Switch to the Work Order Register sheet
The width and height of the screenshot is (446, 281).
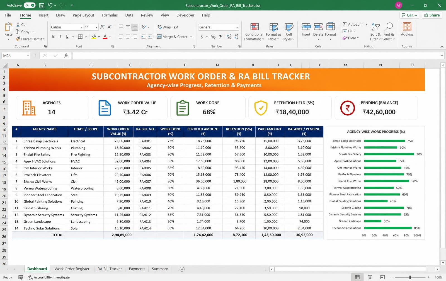72,269
